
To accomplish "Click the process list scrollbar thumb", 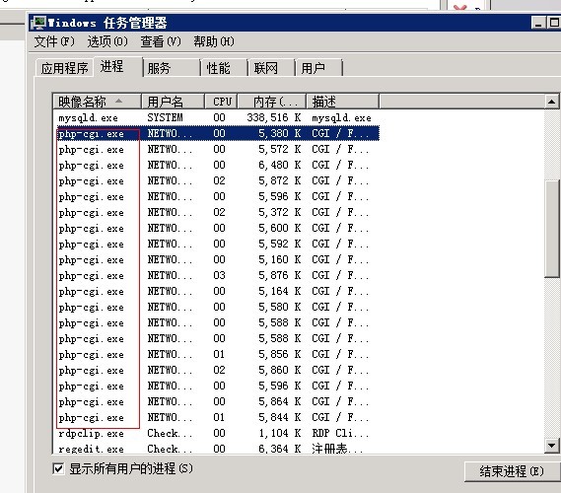I will pos(552,229).
